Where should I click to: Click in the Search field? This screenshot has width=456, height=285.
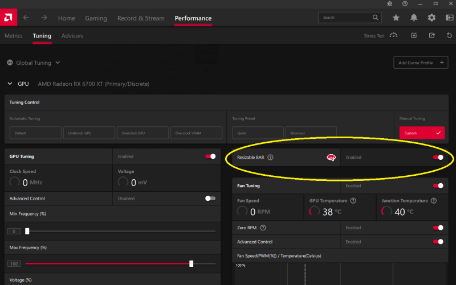(x=350, y=18)
